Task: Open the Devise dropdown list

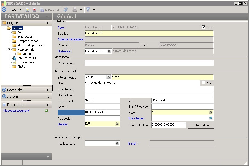Action: click(117, 124)
